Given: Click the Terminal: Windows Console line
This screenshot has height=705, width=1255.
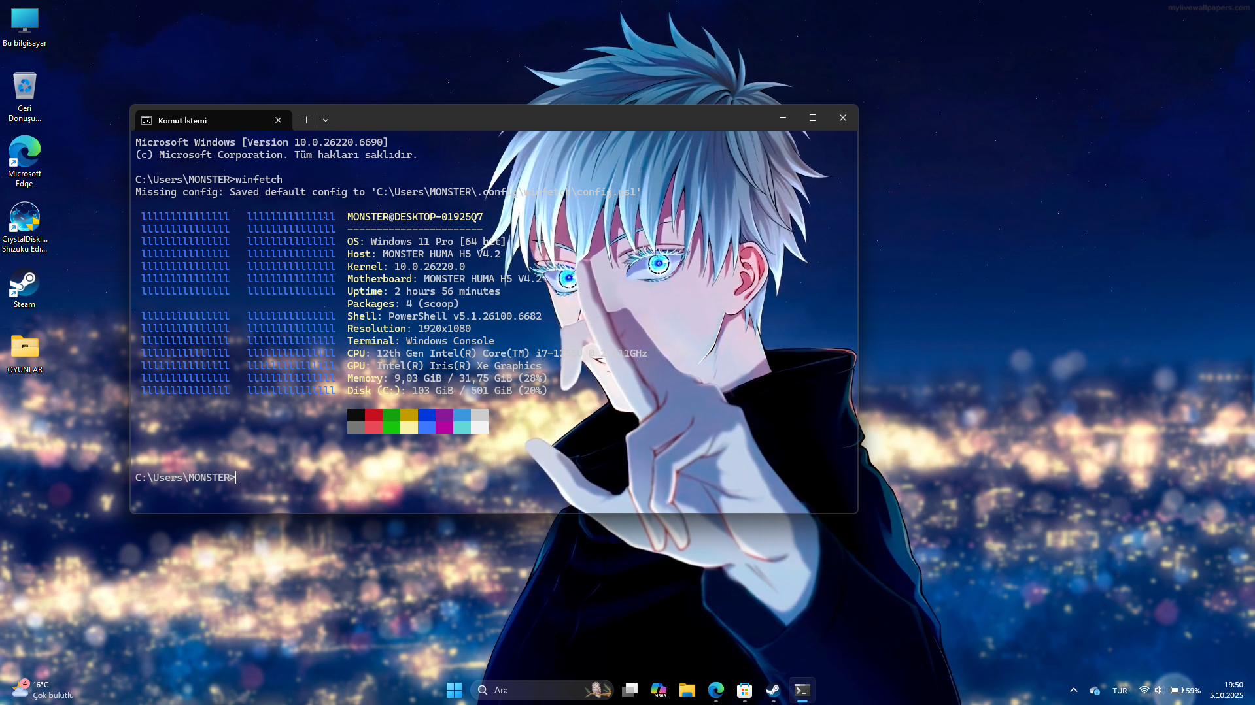Looking at the screenshot, I should 421,340.
